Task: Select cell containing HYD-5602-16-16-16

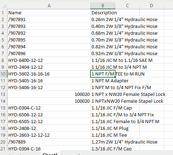Action: (49, 74)
